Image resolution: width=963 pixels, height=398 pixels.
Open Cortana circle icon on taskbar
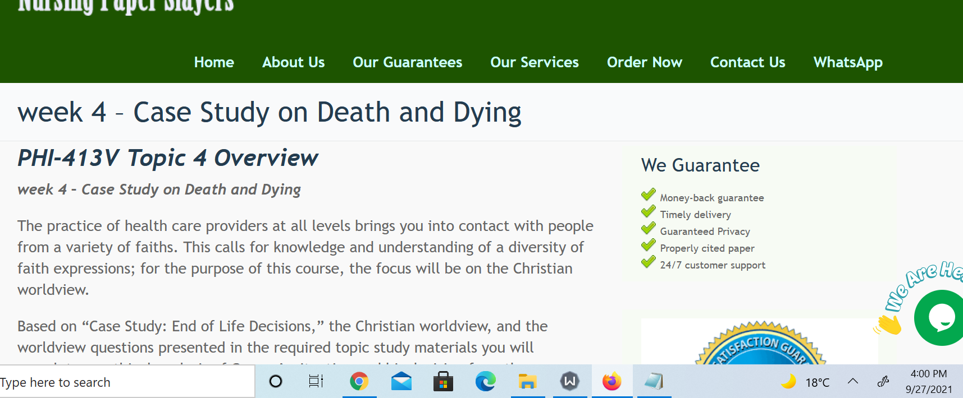tap(276, 382)
